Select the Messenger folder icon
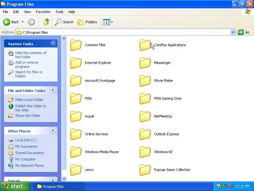This screenshot has height=191, width=254. coord(145,63)
